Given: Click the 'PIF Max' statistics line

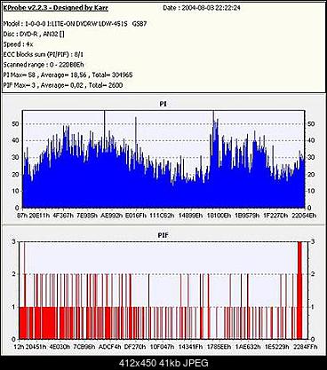Looking at the screenshot, I should [63, 85].
